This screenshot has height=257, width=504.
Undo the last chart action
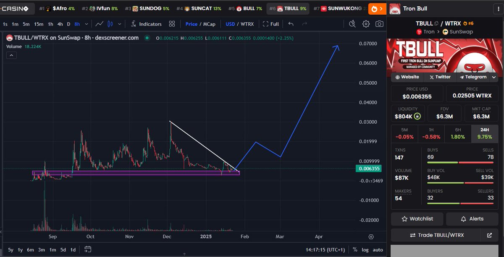tap(291, 24)
